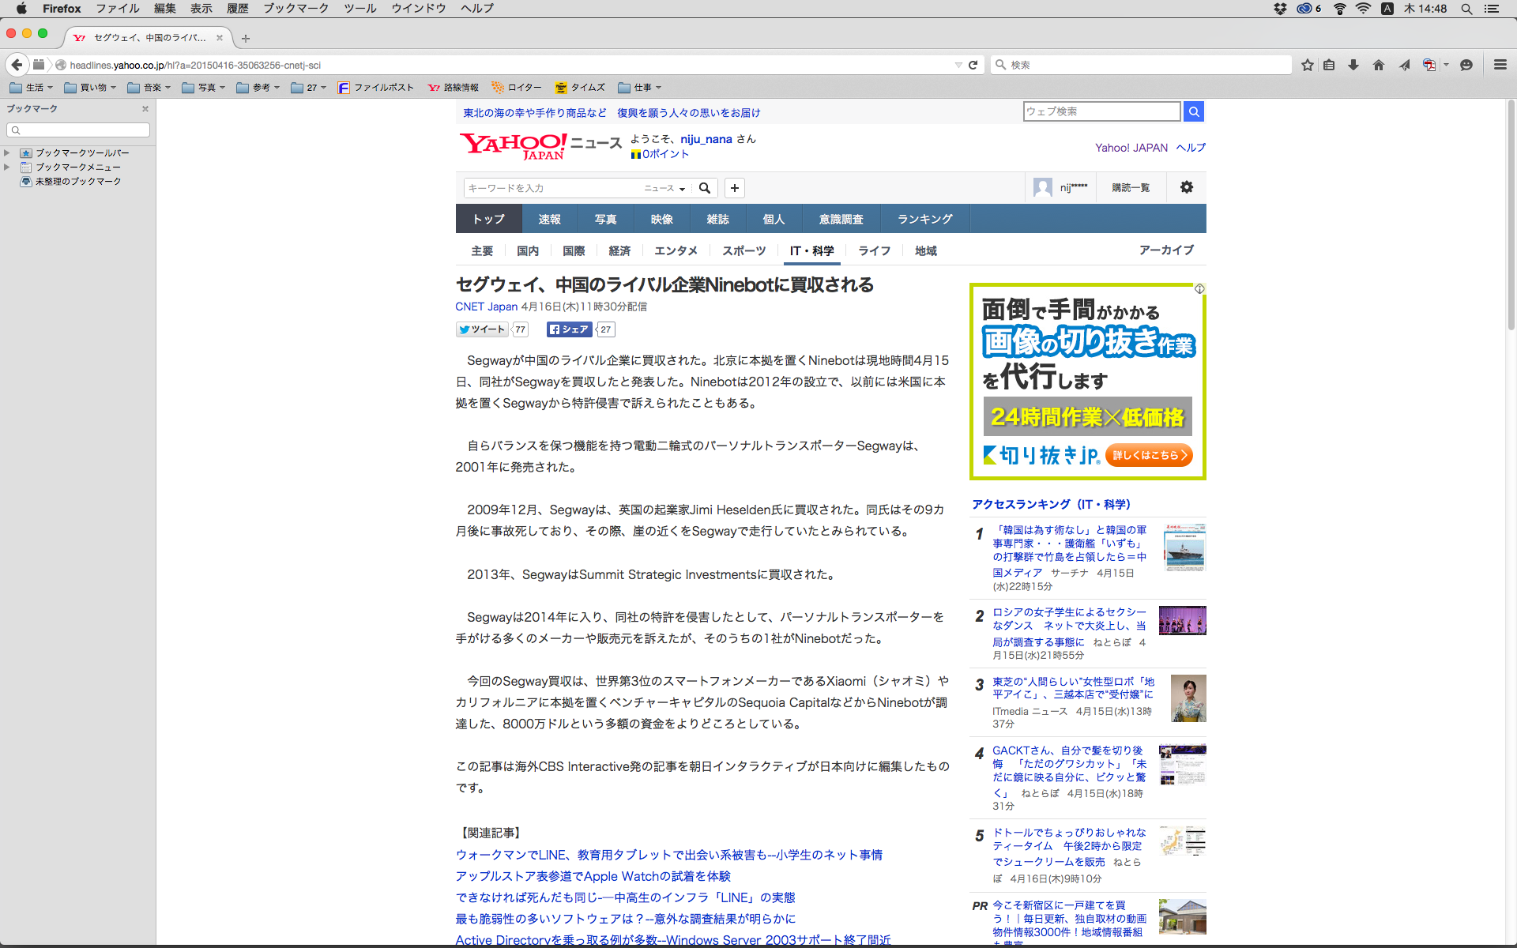The width and height of the screenshot is (1517, 948).
Task: Click the plus button beside keyword search
Action: [735, 188]
